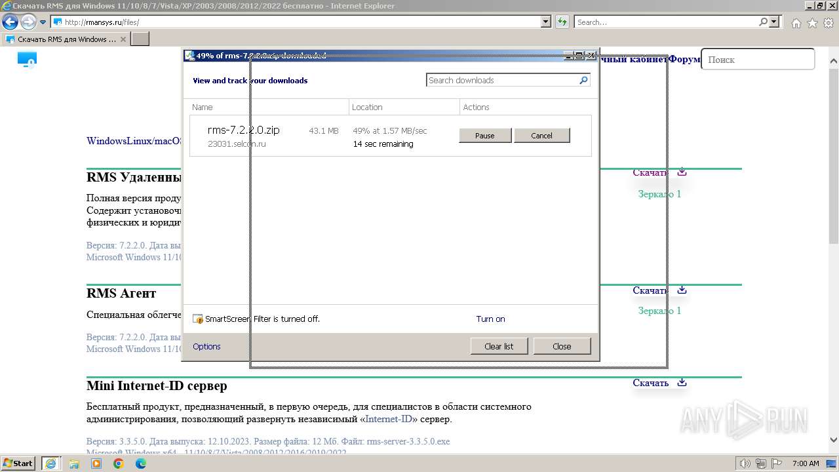
Task: Click the volume speaker tray icon
Action: coord(745,463)
